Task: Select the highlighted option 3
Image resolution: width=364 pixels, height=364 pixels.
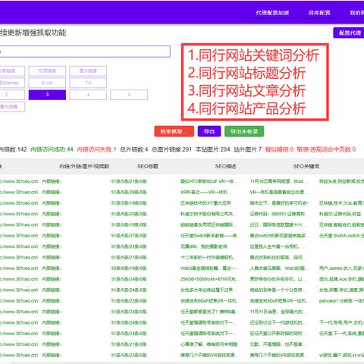Action: tap(47, 95)
